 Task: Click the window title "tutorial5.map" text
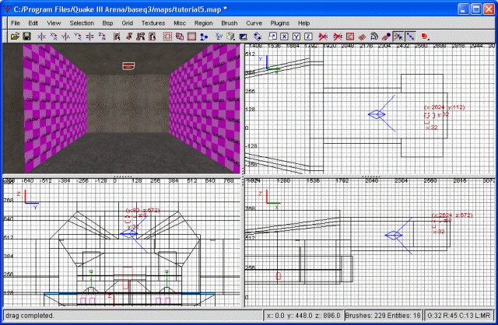click(198, 9)
